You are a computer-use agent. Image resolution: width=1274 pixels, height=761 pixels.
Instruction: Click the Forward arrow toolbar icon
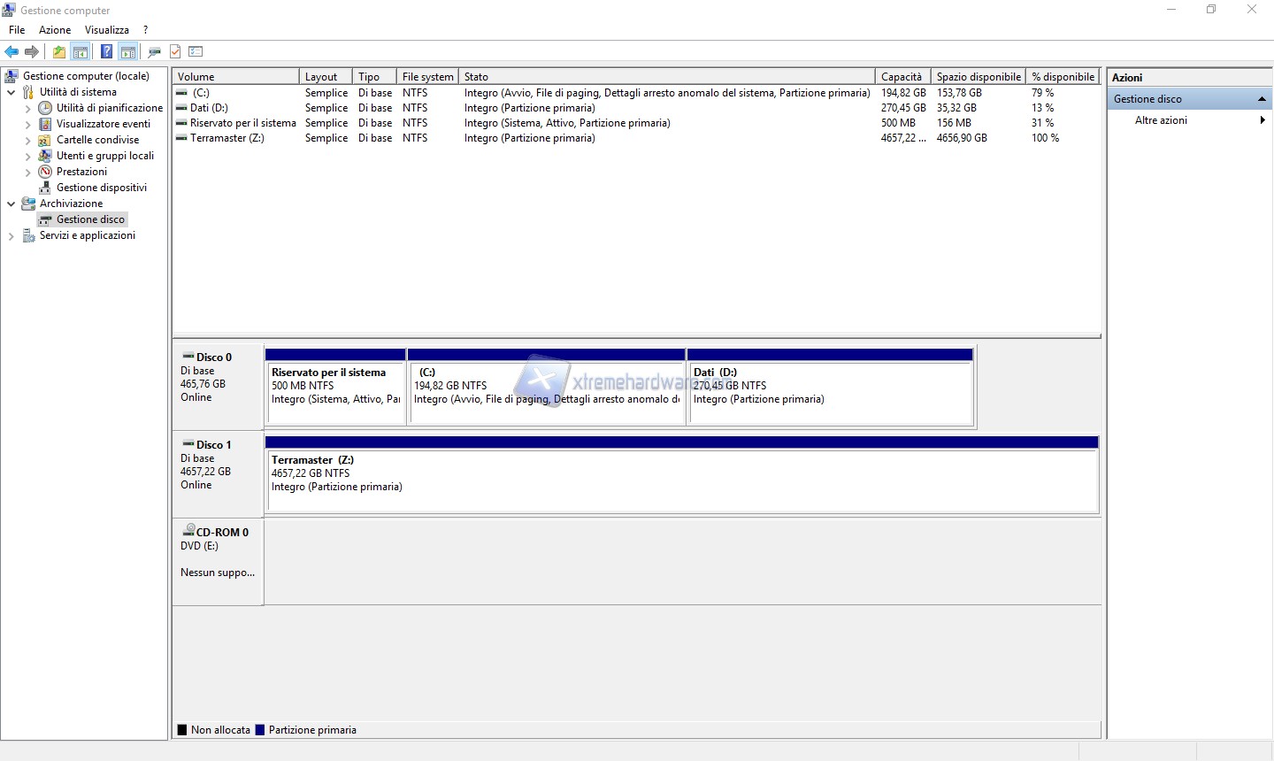32,51
